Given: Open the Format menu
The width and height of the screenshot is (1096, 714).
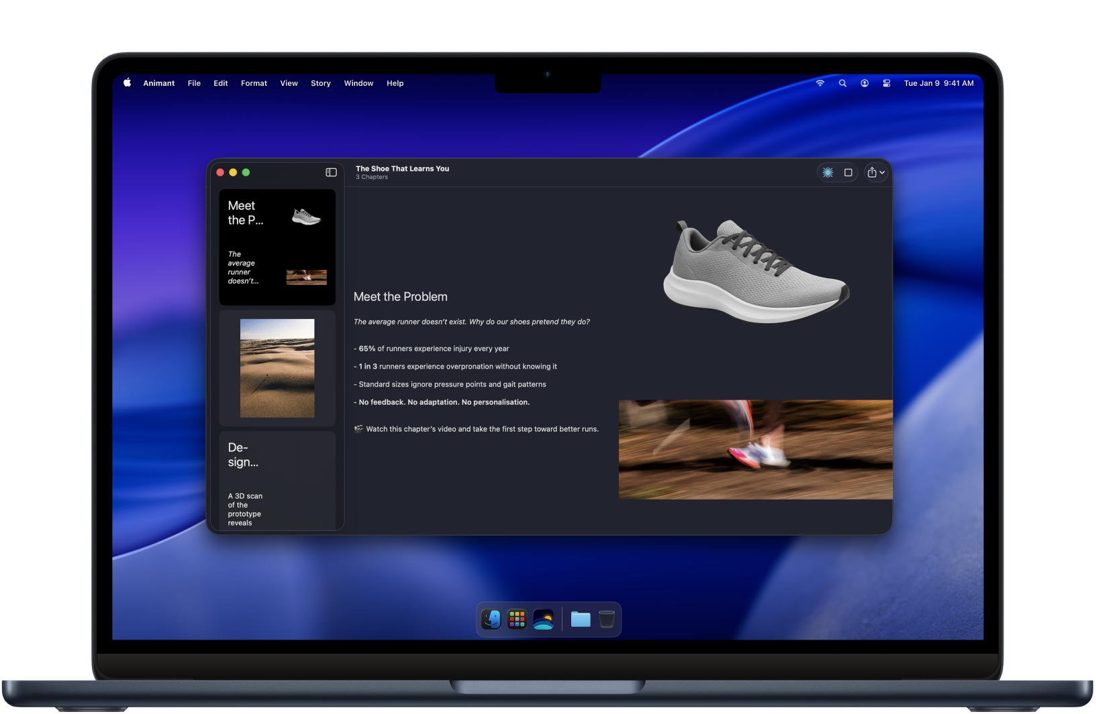Looking at the screenshot, I should [x=254, y=83].
